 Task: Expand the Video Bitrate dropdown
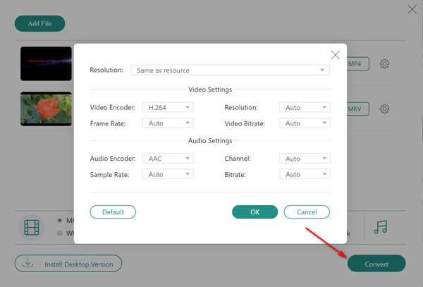coord(305,123)
